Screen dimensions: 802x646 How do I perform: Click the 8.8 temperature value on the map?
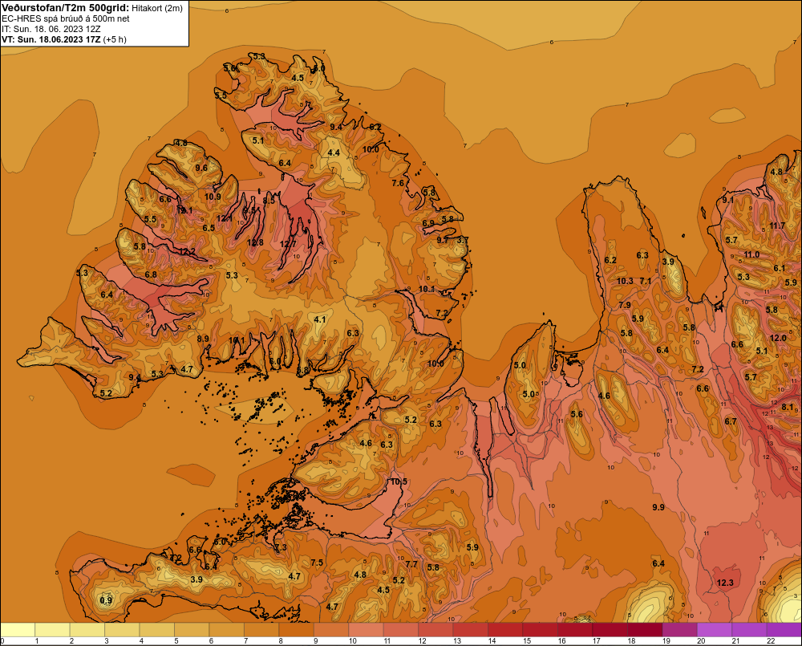pos(303,370)
